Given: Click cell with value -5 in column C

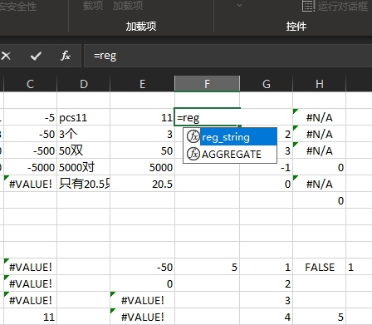Looking at the screenshot, I should 30,117.
